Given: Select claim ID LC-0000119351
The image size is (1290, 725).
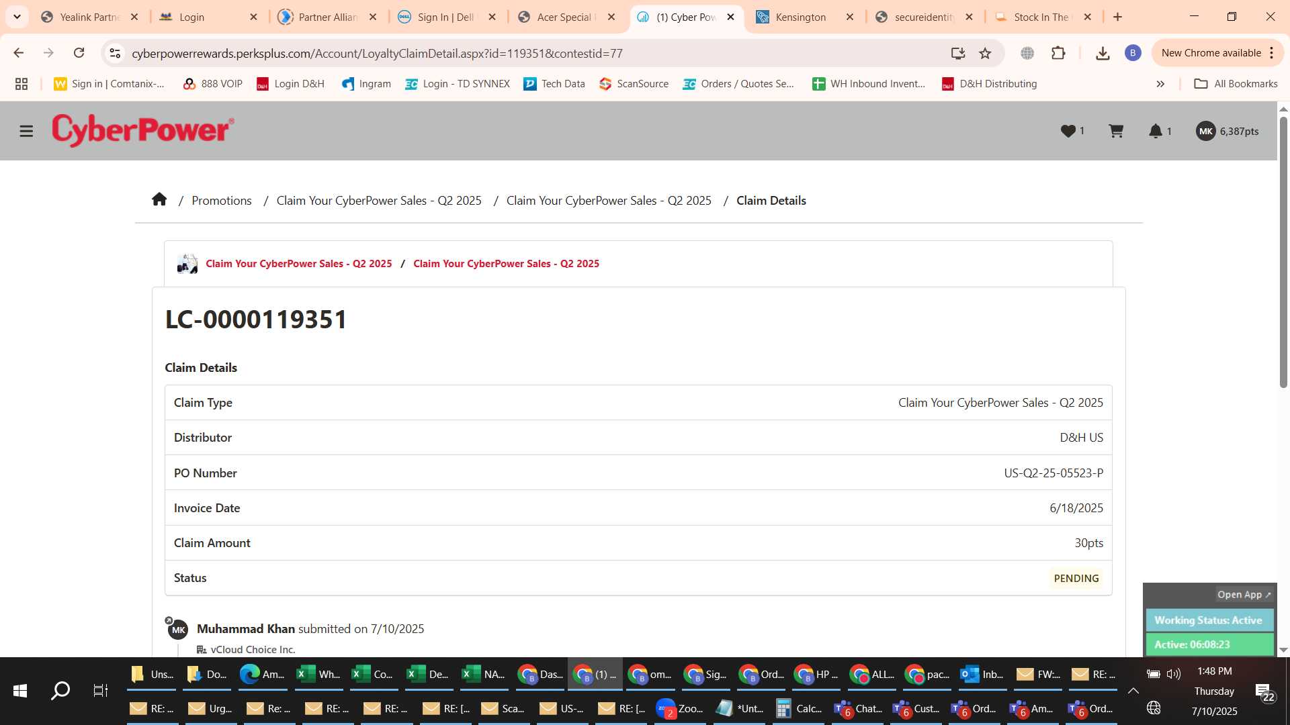Looking at the screenshot, I should click(x=256, y=320).
